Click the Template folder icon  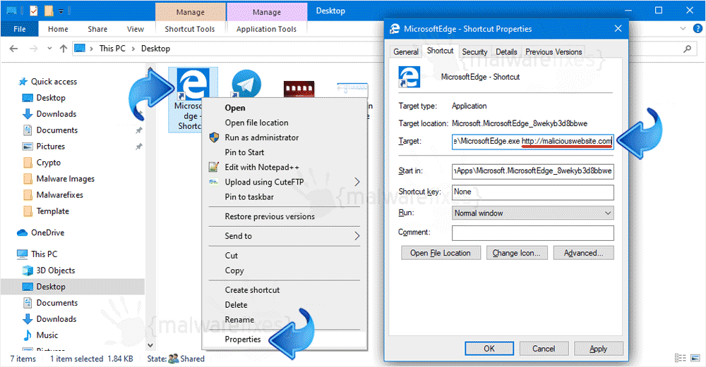point(28,211)
